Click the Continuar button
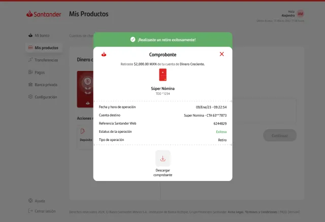Image resolution: width=325 pixels, height=222 pixels. (x=280, y=135)
